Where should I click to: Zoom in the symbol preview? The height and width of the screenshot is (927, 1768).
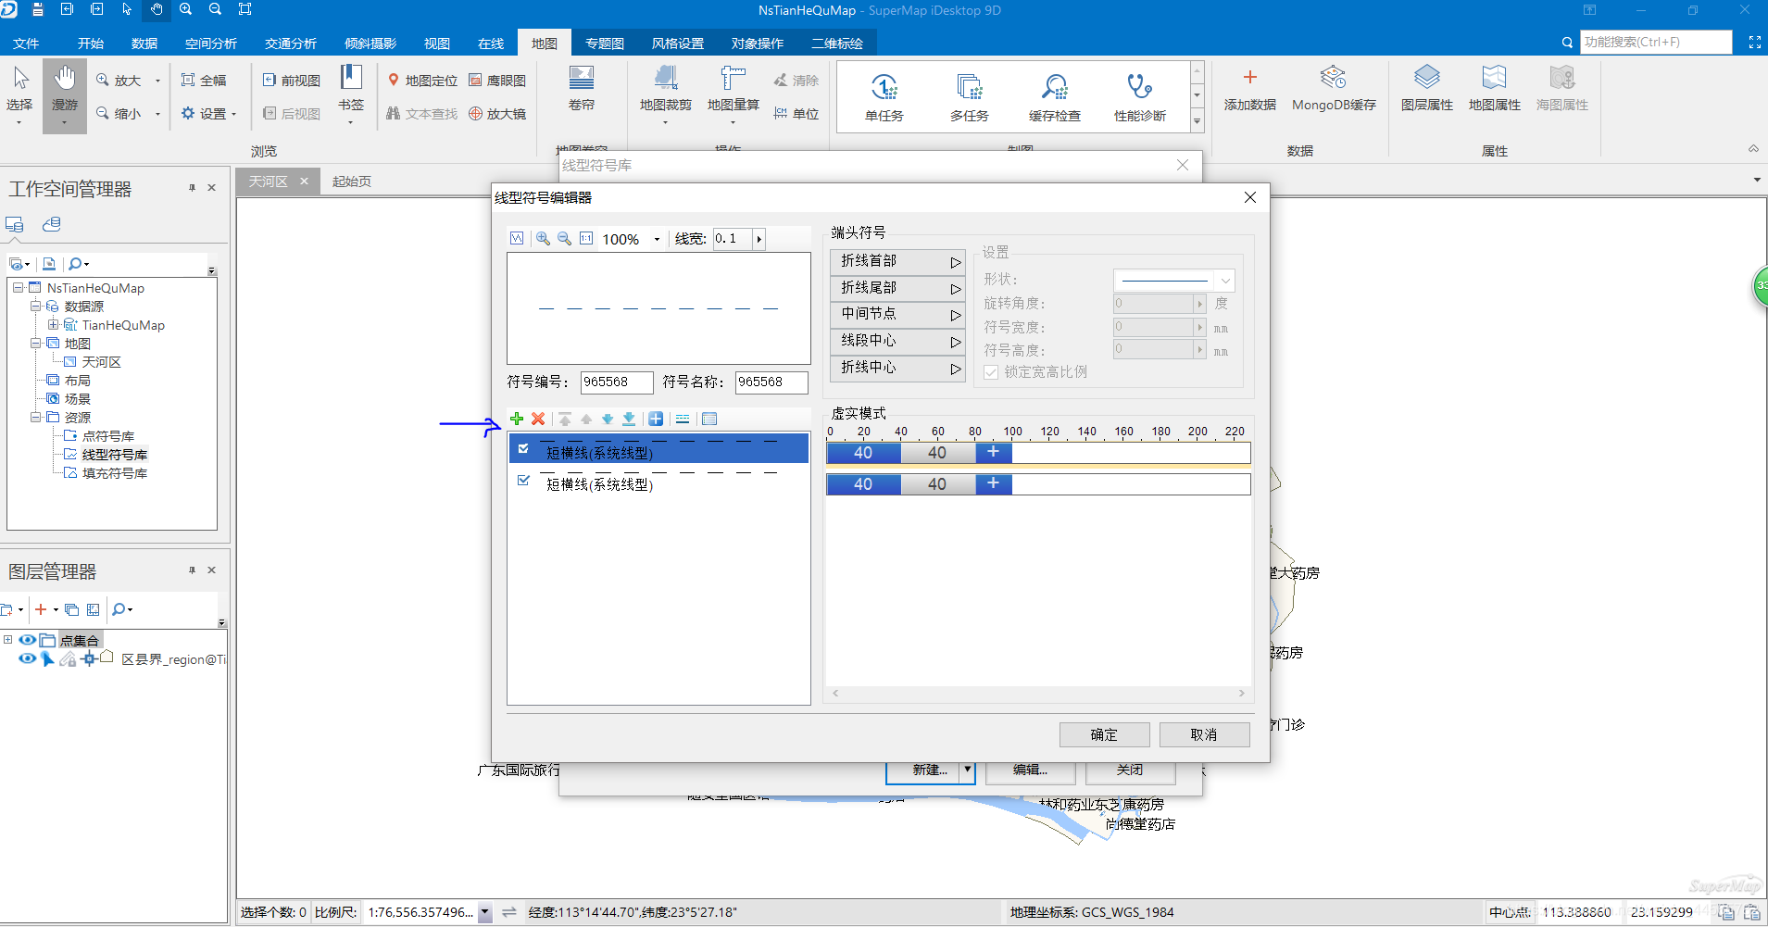tap(543, 239)
